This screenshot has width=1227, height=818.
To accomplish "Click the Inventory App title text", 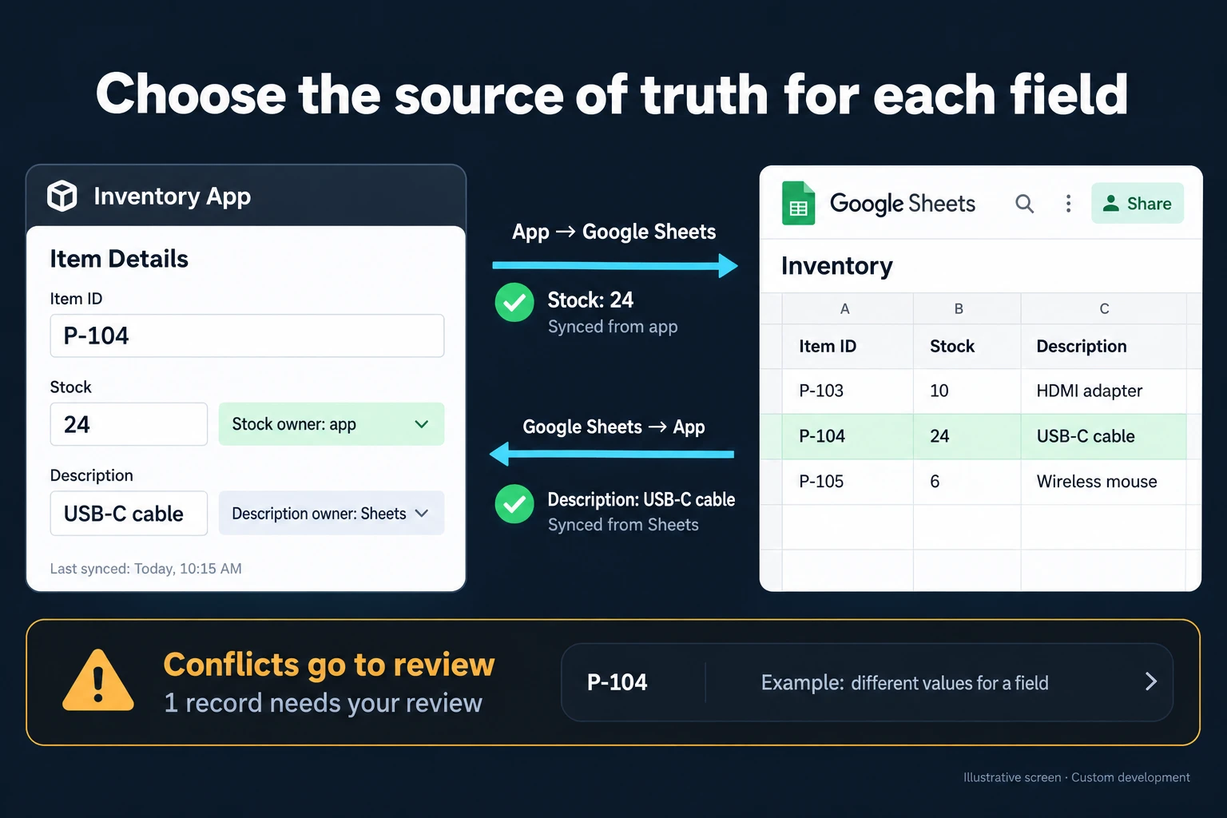I will tap(173, 197).
